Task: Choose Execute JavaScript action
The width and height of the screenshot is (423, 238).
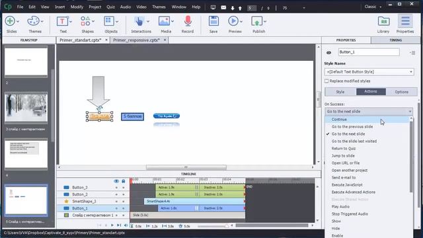Action: 347,185
